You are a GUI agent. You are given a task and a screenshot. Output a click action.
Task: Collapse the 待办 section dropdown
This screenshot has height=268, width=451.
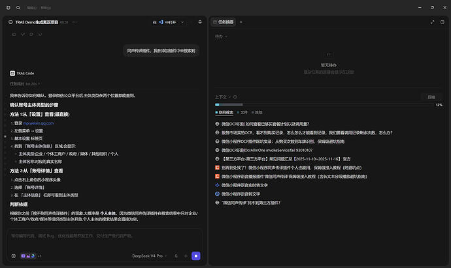click(x=221, y=37)
